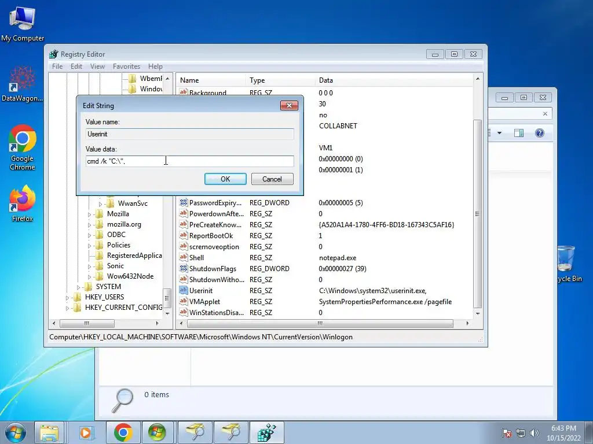Cancel the Edit String dialog
This screenshot has height=444, width=593.
[272, 179]
